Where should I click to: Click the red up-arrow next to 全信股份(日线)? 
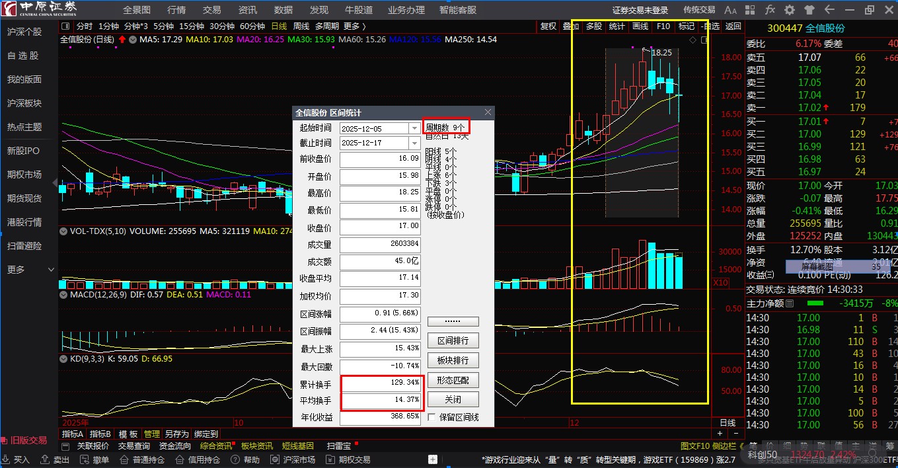[x=122, y=40]
